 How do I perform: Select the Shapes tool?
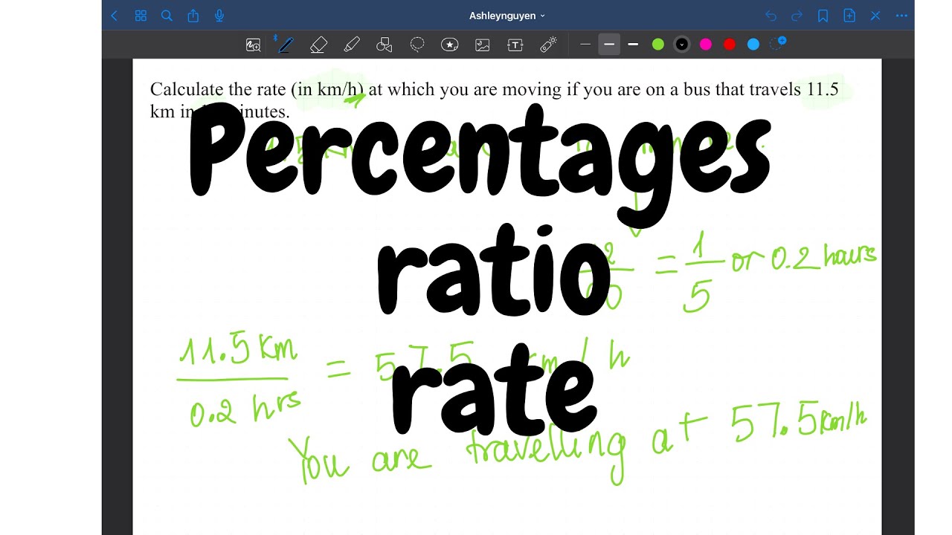pyautogui.click(x=385, y=45)
